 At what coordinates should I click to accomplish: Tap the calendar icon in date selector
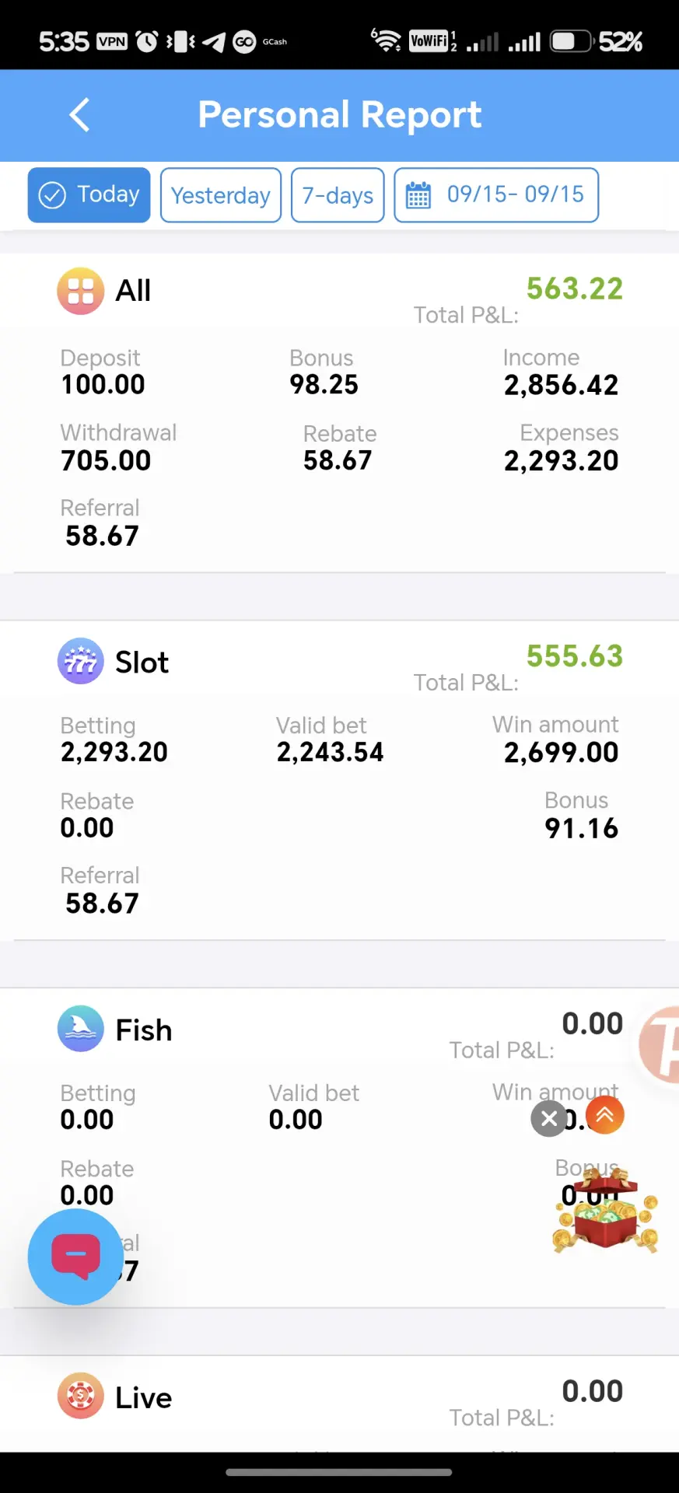[418, 195]
